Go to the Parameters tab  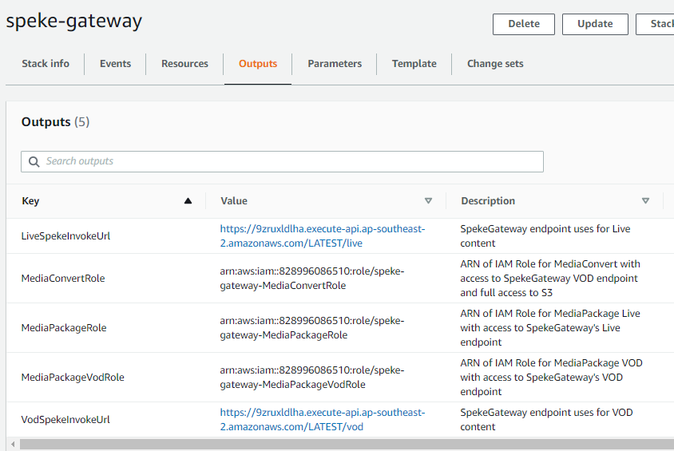335,64
